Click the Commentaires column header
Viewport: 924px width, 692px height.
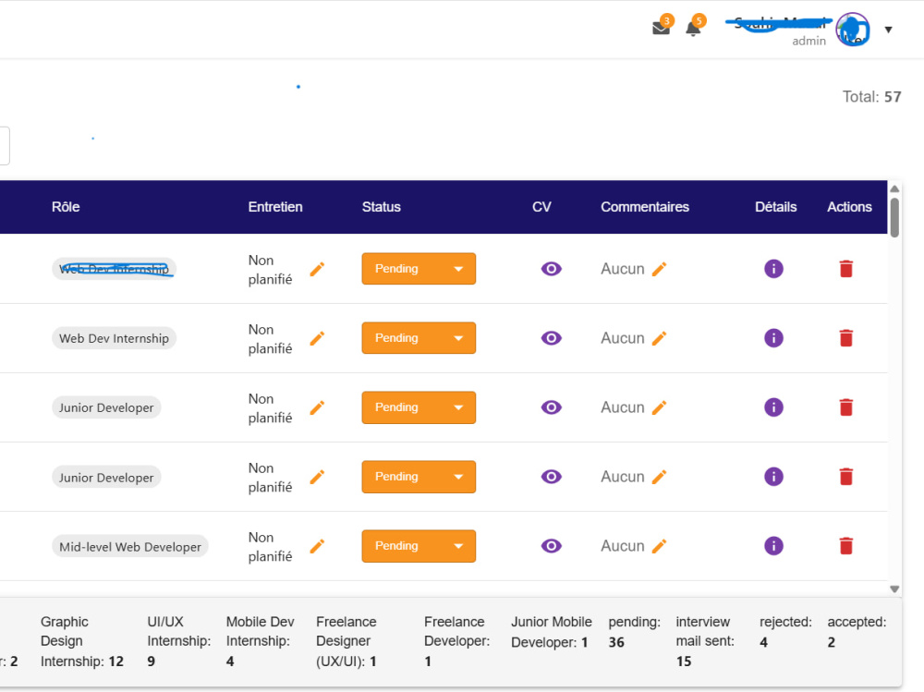coord(645,207)
